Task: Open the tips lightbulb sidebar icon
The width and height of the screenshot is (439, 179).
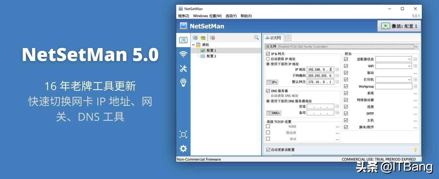Action: [183, 82]
